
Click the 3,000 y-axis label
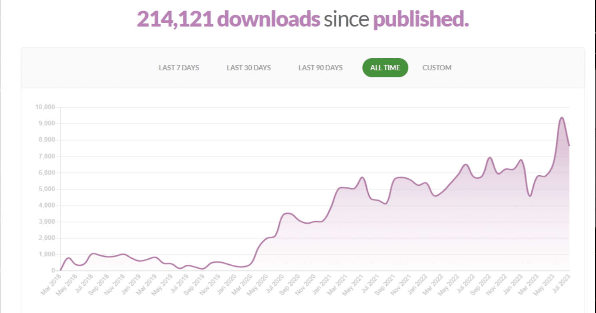(x=46, y=222)
